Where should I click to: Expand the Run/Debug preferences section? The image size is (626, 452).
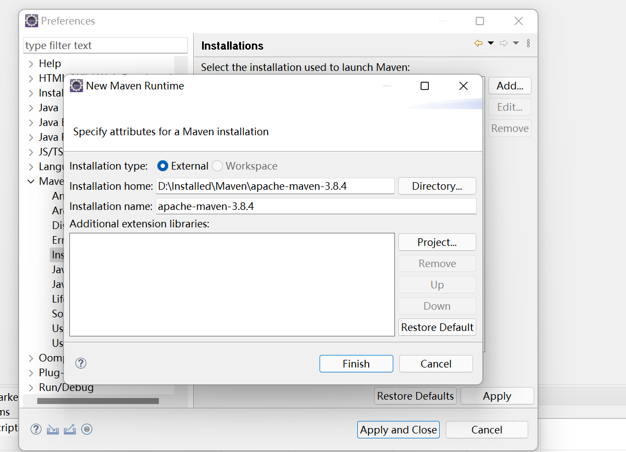tap(31, 387)
